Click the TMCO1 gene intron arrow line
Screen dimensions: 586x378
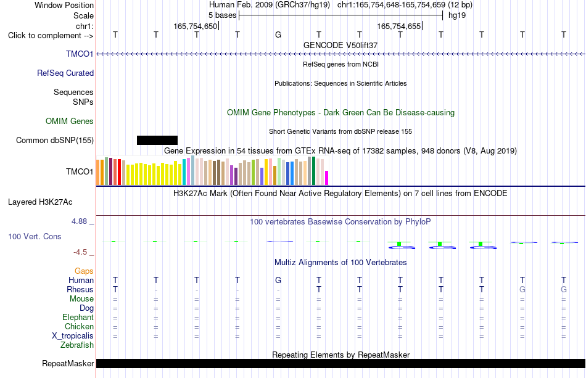[340, 54]
